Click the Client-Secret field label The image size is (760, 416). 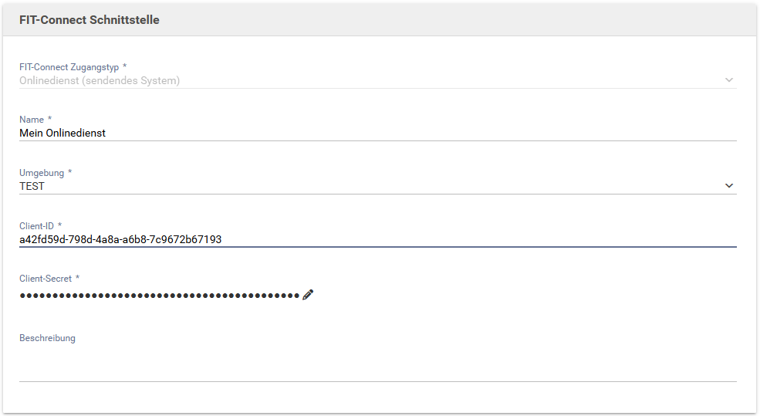coord(46,279)
